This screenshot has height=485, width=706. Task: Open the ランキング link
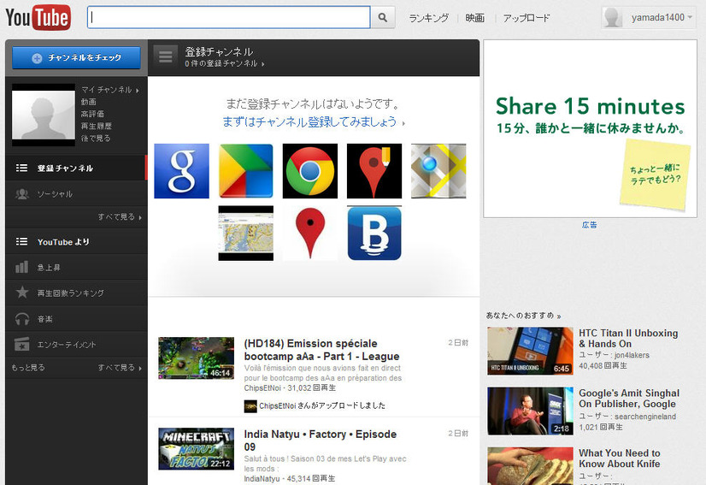pos(428,18)
